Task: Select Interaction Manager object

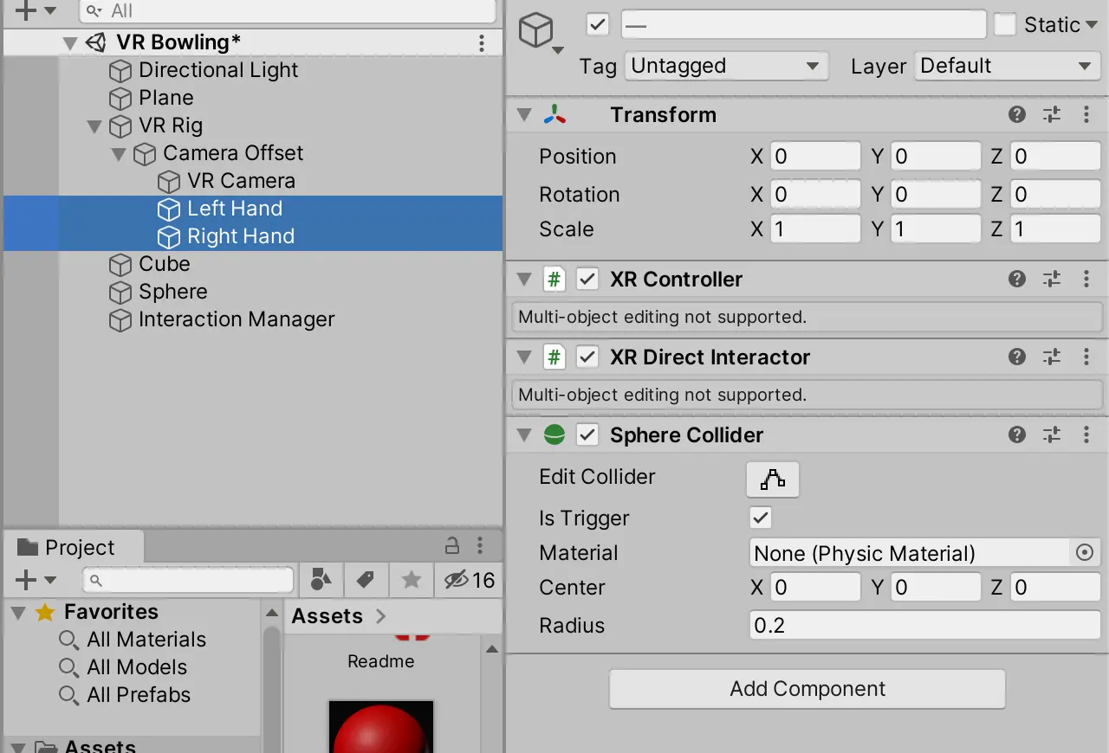Action: point(237,319)
